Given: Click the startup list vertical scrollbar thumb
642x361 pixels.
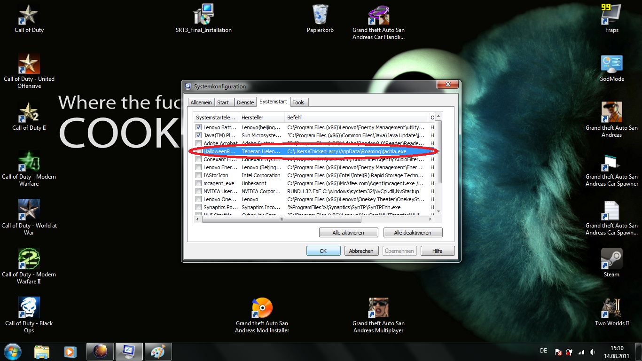Looking at the screenshot, I should click(x=438, y=151).
